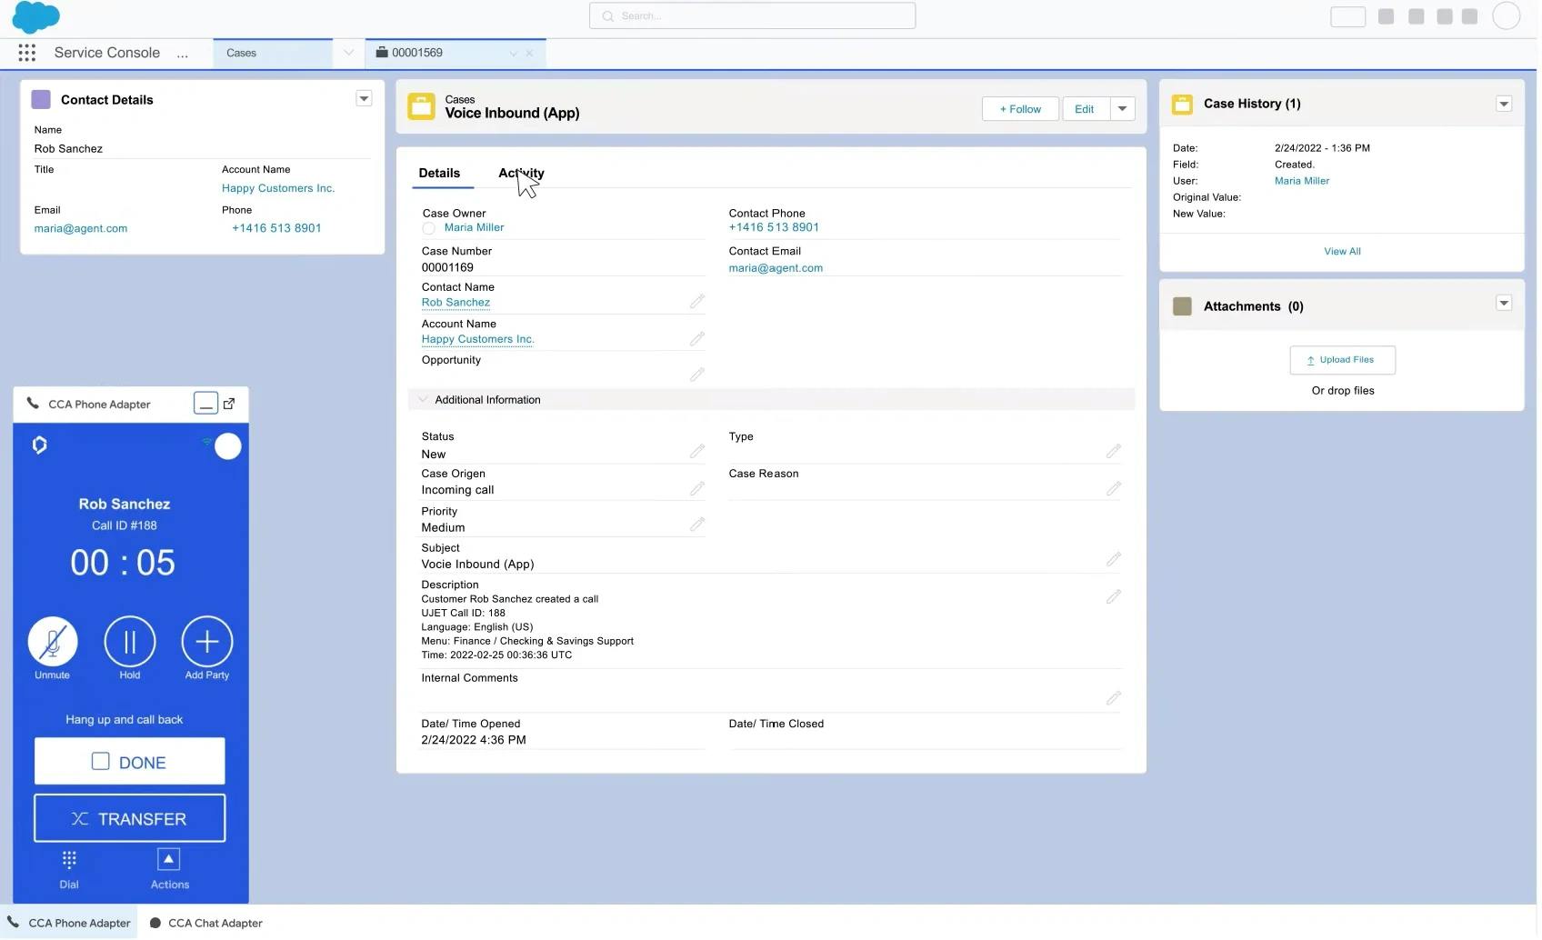1542x940 pixels.
Task: Click the Salesforce cloud logo
Action: click(35, 16)
